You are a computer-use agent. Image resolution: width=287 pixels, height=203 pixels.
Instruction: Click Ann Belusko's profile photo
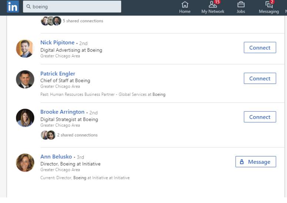point(25,163)
